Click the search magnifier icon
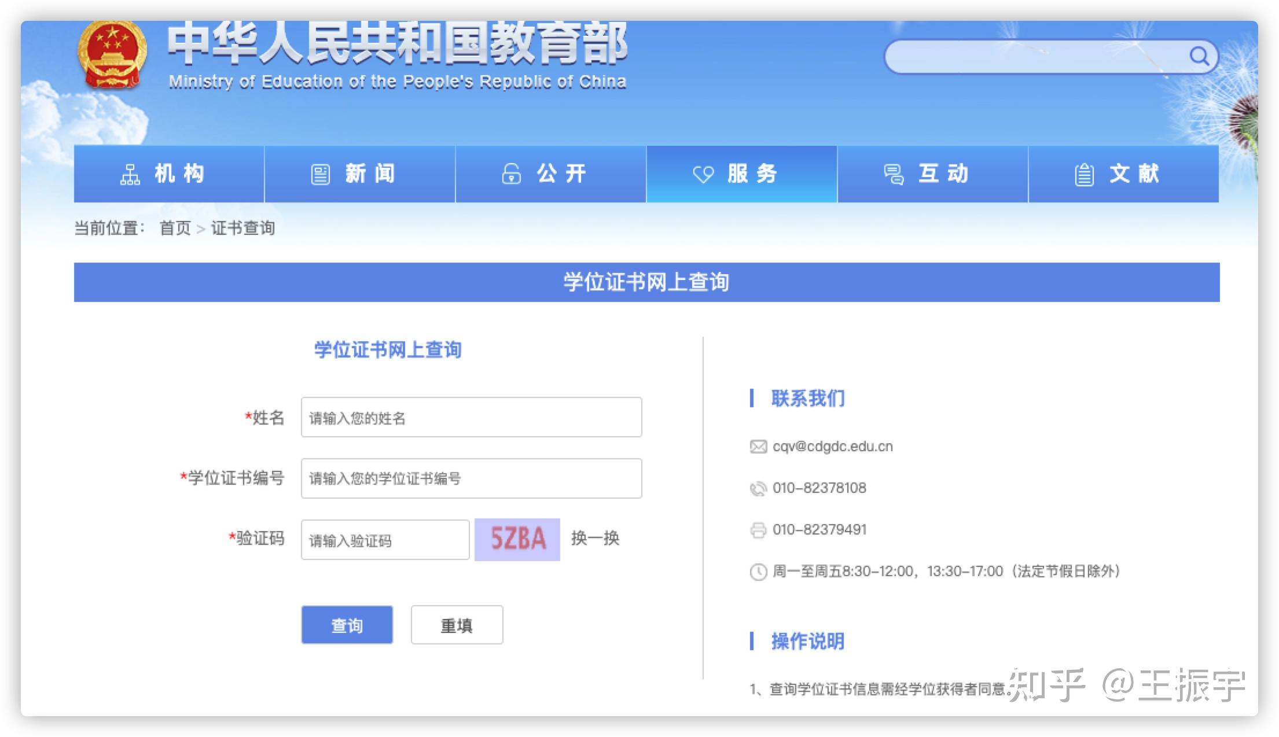This screenshot has height=737, width=1279. pyautogui.click(x=1199, y=57)
